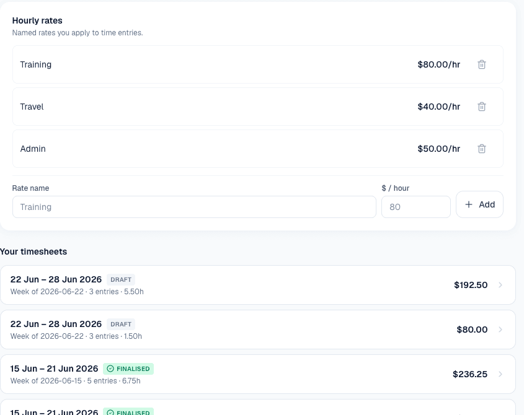Open the $236.25 finalised timesheet chevron
524x415 pixels.
pos(500,374)
